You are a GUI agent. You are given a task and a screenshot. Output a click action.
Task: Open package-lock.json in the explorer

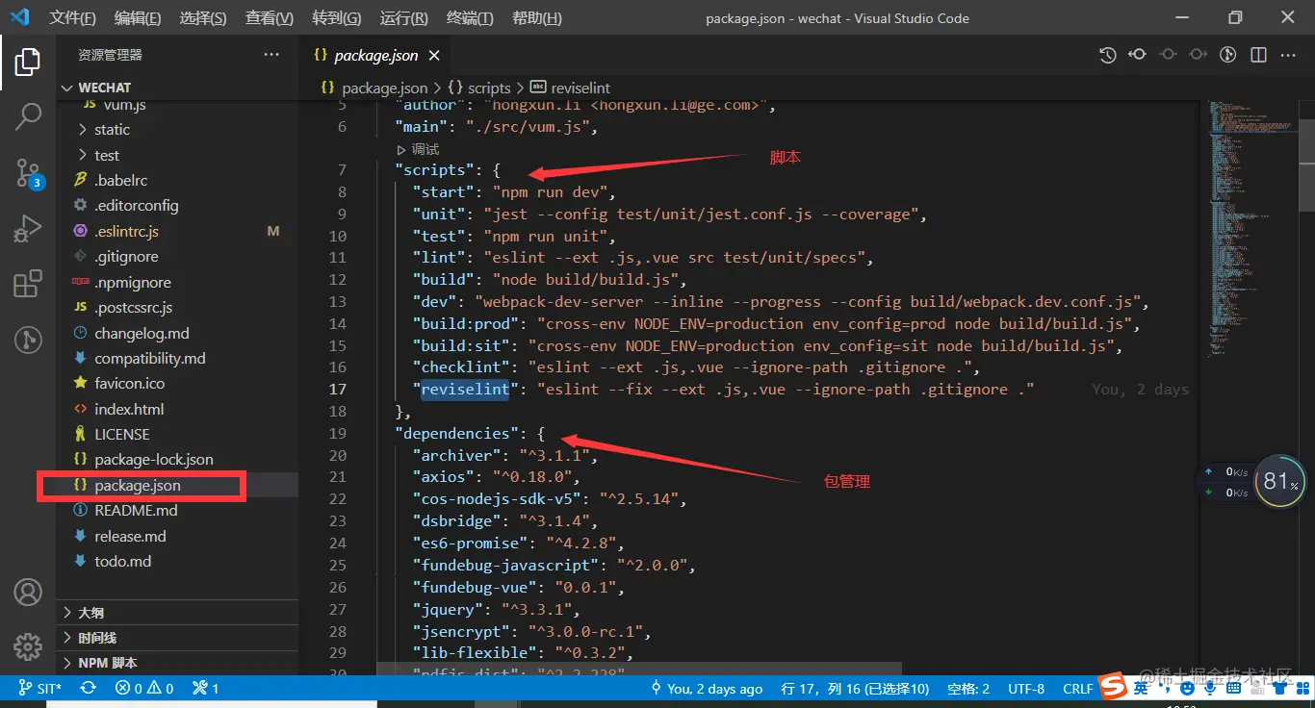tap(177, 459)
